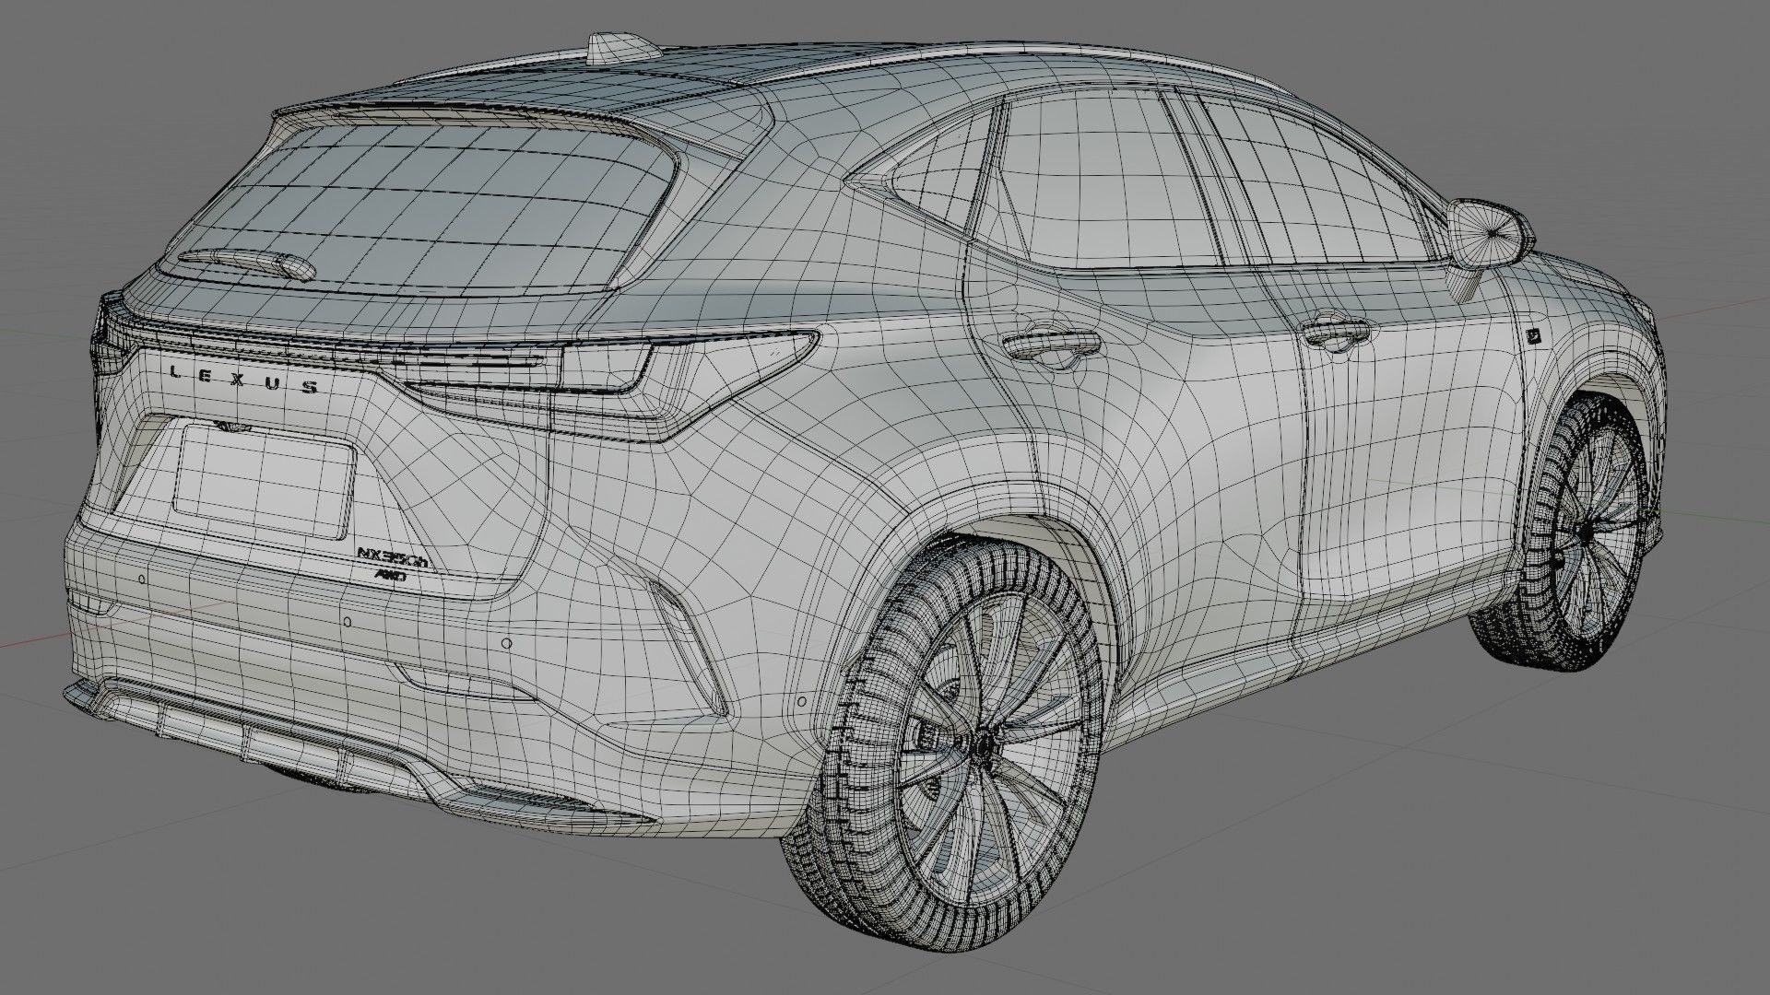
Task: Select the blank rear license plate
Action: coord(265,480)
